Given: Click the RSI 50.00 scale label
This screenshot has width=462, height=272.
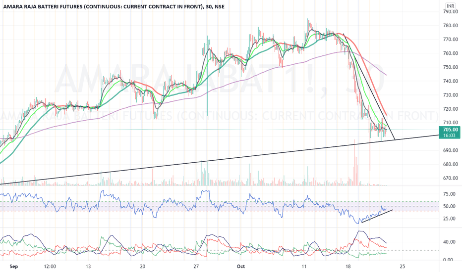Looking at the screenshot, I should 450,206.
